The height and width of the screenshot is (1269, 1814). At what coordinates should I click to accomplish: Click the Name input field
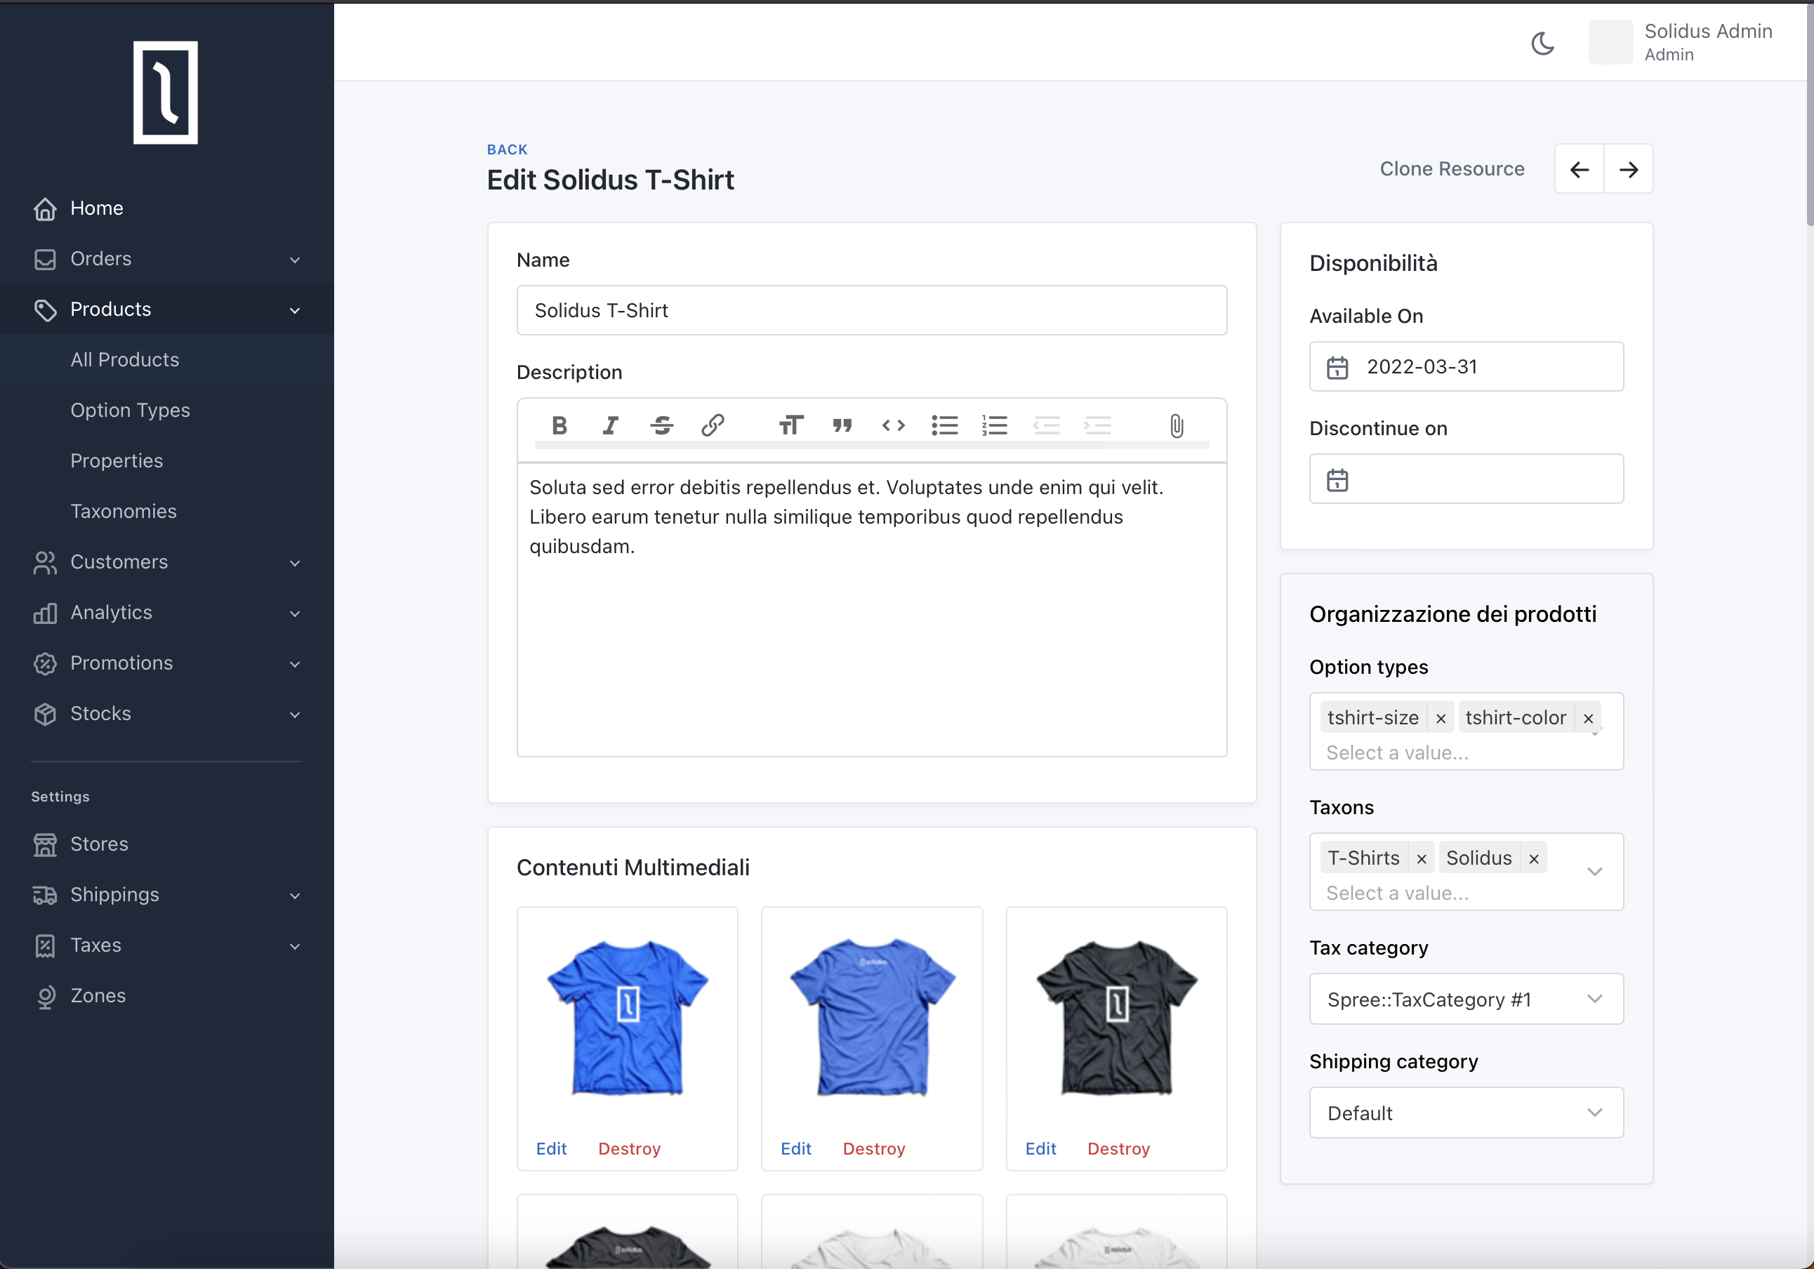pyautogui.click(x=871, y=310)
